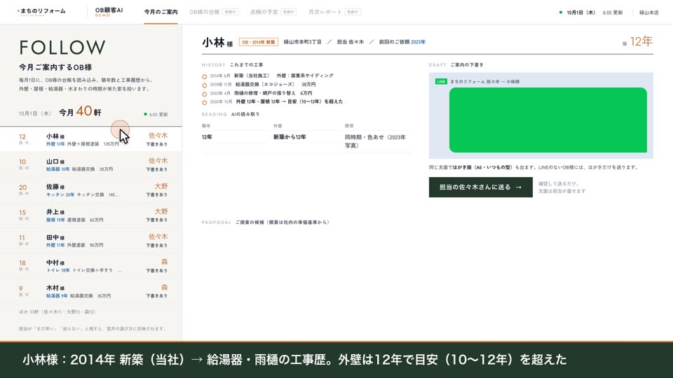
Task: Select the 田中様 customer row
Action: (x=91, y=240)
